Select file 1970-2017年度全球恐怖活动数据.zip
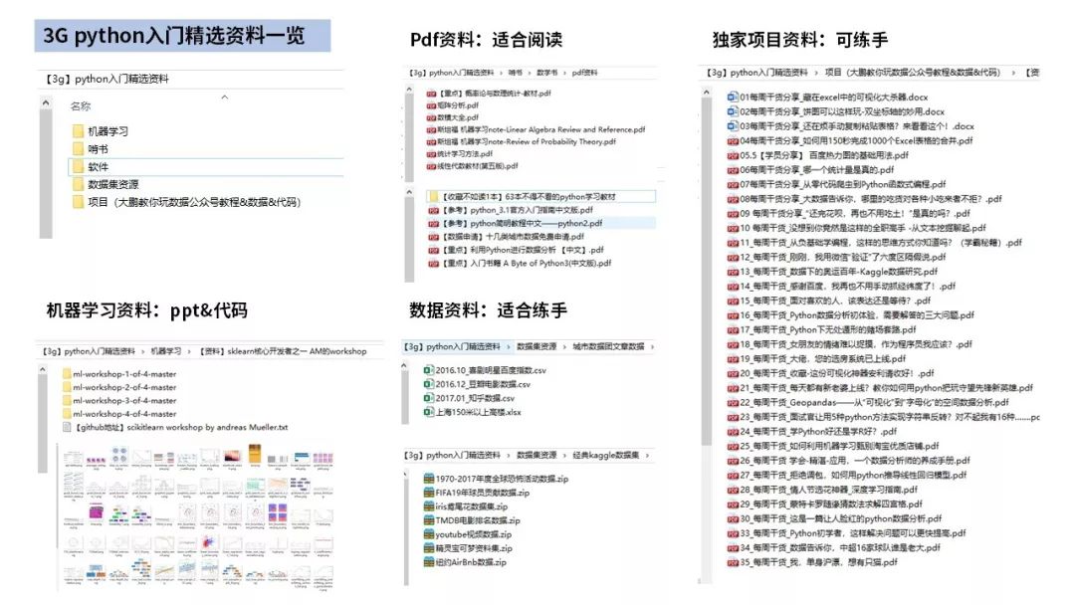 tap(502, 479)
